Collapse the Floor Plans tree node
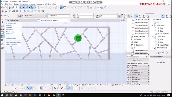Viewport: 172px width, 97px height. [x=153, y=25]
